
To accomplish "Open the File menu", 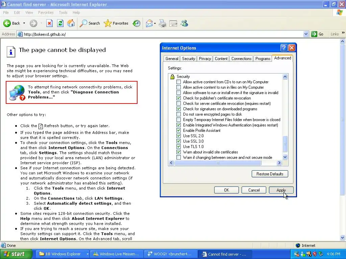I will pos(6,12).
